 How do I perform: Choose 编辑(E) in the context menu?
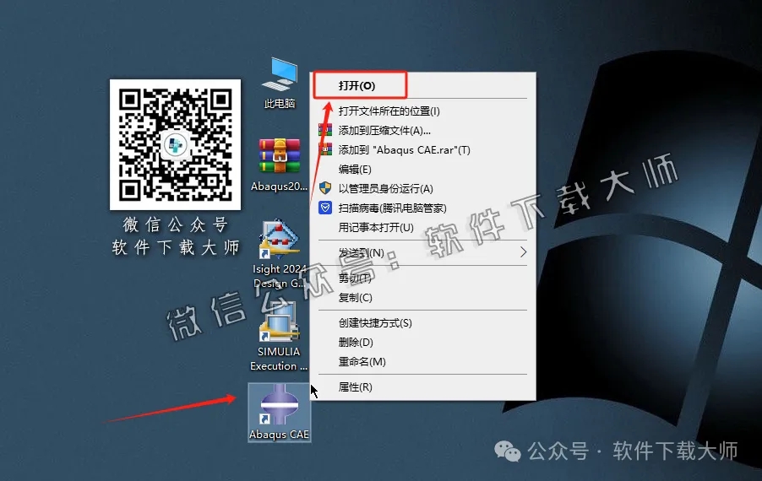(422, 169)
